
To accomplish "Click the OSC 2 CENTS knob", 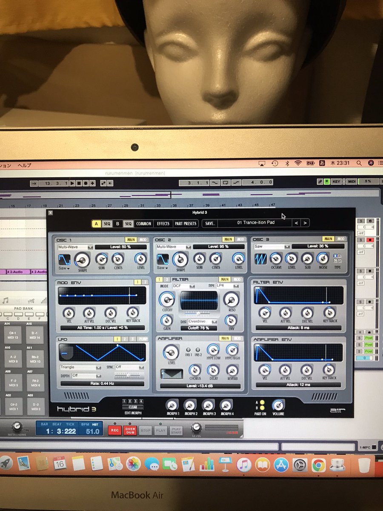I will pyautogui.click(x=216, y=258).
